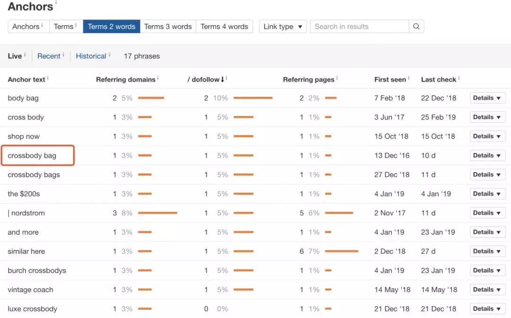Switch to the Anchors tab
Viewport: 511px width, 318px height.
pyautogui.click(x=26, y=26)
